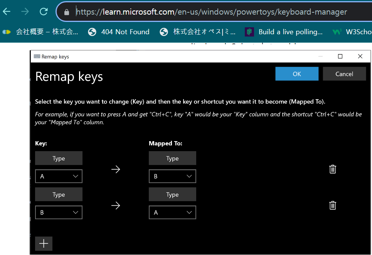
Task: Delete the A to B key mapping
Action: [x=333, y=169]
